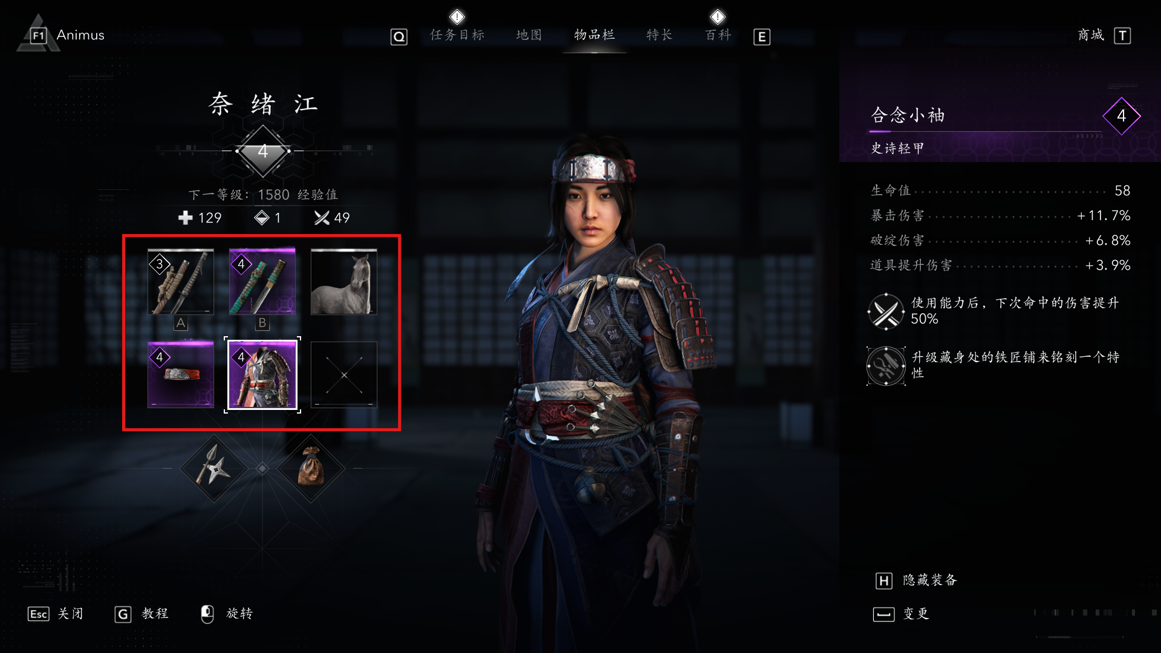Open the 百科 codex tab
Screen dimensions: 1161x653
pyautogui.click(x=718, y=35)
